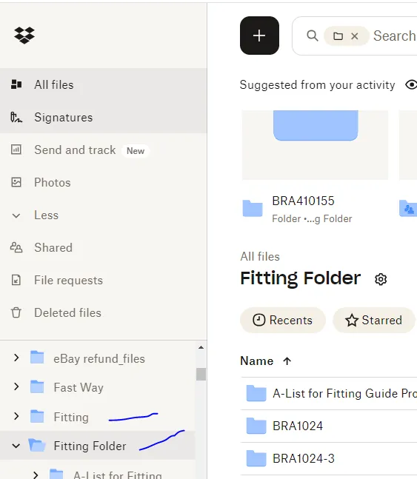The width and height of the screenshot is (417, 479).
Task: Open A-List for Fitting Guide folder row
Action: 329,393
